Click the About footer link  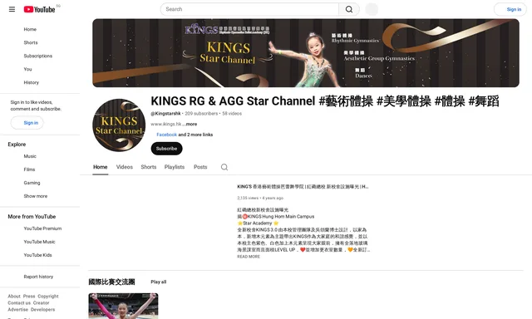click(x=14, y=296)
